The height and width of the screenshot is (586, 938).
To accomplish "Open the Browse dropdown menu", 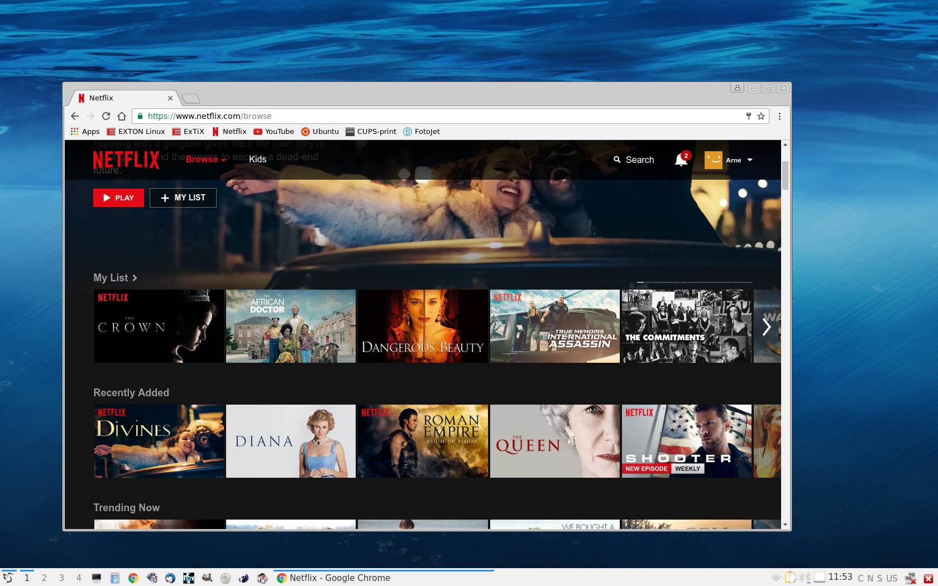I will [205, 159].
